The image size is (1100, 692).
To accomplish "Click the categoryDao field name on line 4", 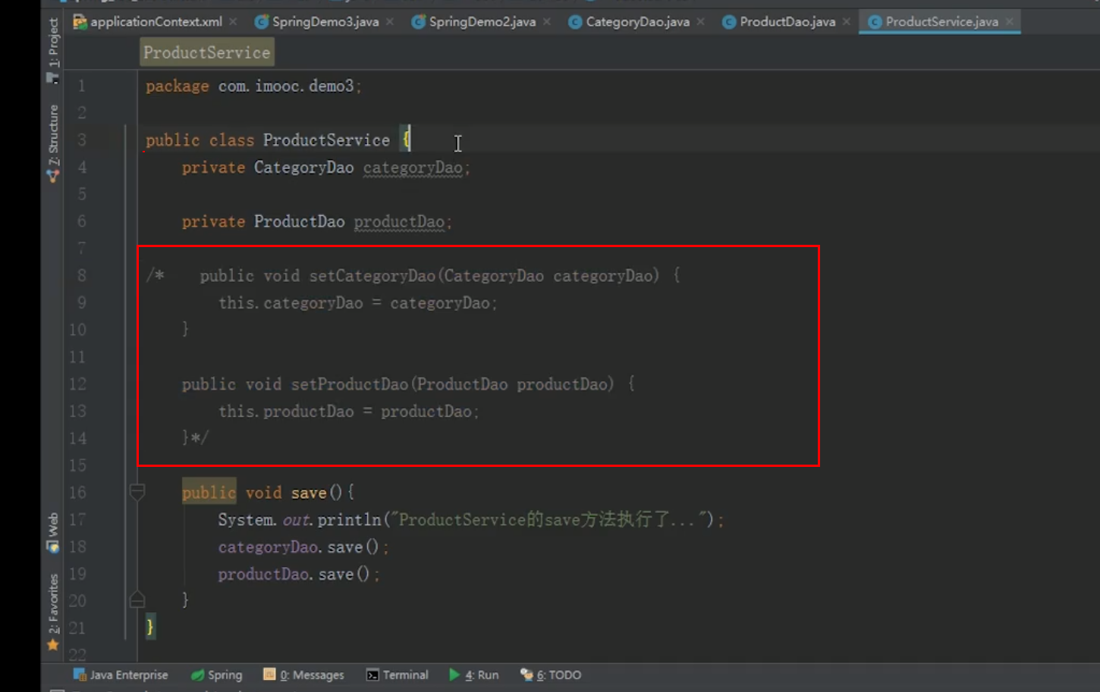I will point(412,168).
